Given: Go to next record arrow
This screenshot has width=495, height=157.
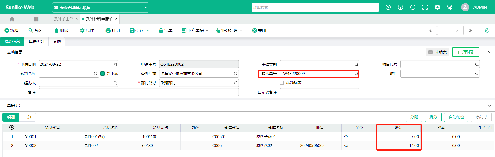Looking at the screenshot, I should [457, 30].
